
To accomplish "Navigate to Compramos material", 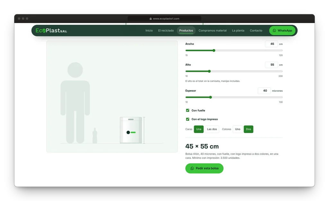I will pos(213,30).
